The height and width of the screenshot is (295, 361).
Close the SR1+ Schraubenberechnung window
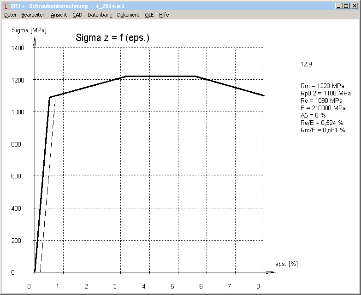355,6
